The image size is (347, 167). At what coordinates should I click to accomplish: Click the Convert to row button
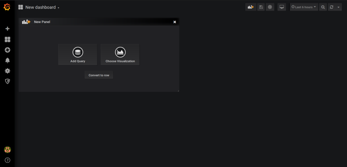pyautogui.click(x=99, y=75)
